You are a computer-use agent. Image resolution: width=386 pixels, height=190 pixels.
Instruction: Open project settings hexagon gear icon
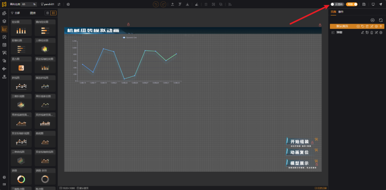tap(68, 4)
